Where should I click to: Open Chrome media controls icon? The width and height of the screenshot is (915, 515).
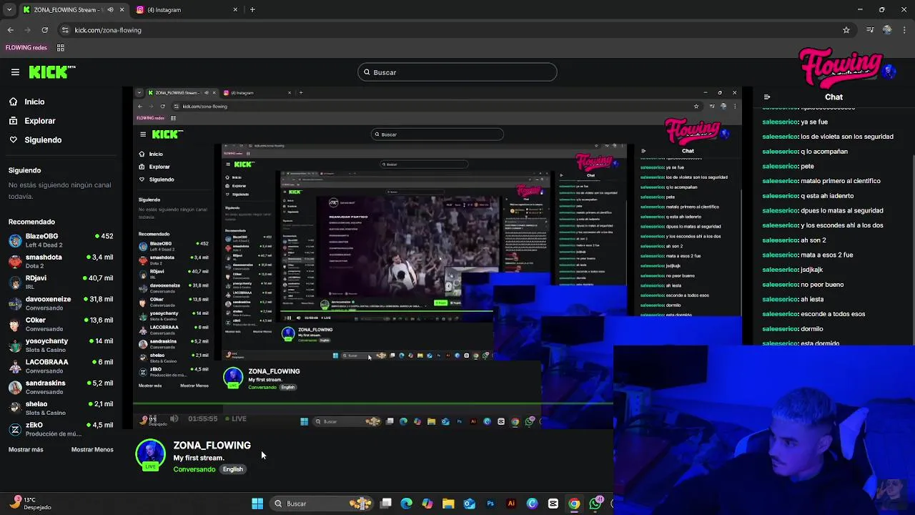pos(870,30)
